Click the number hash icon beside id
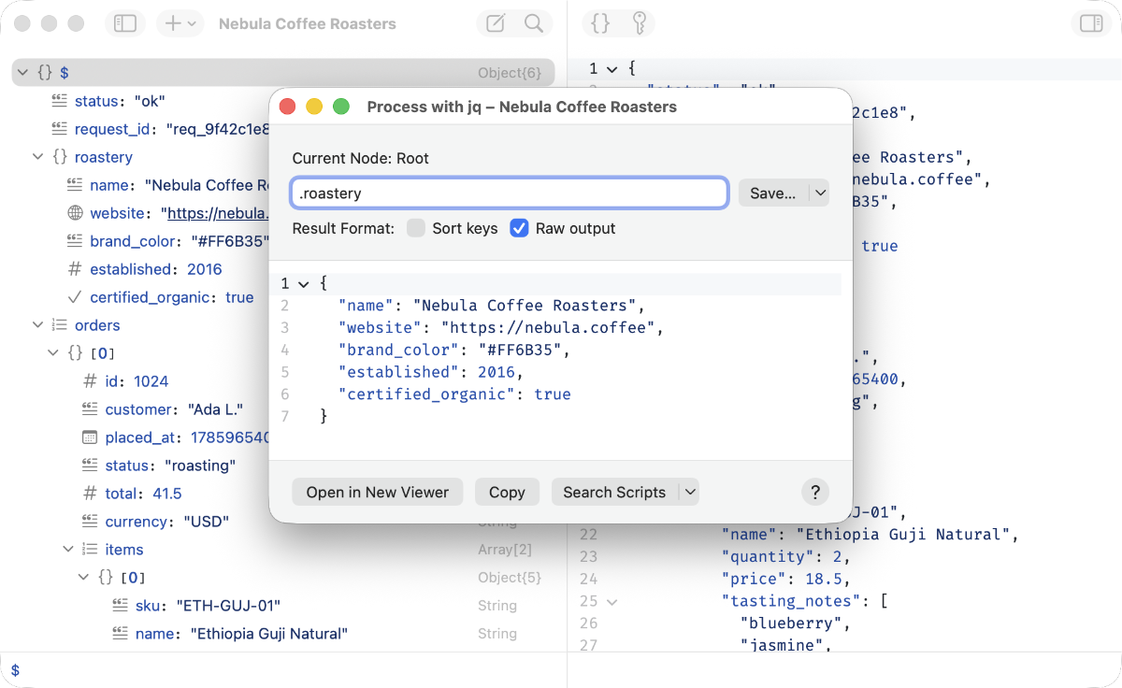This screenshot has width=1122, height=688. point(90,381)
